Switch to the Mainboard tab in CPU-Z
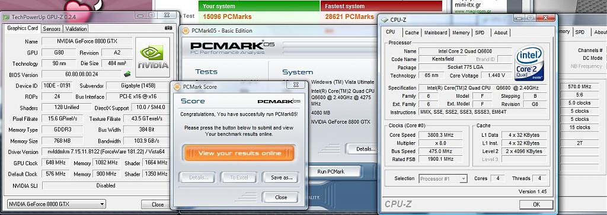Screen dimensions: 607x215 coord(436,33)
